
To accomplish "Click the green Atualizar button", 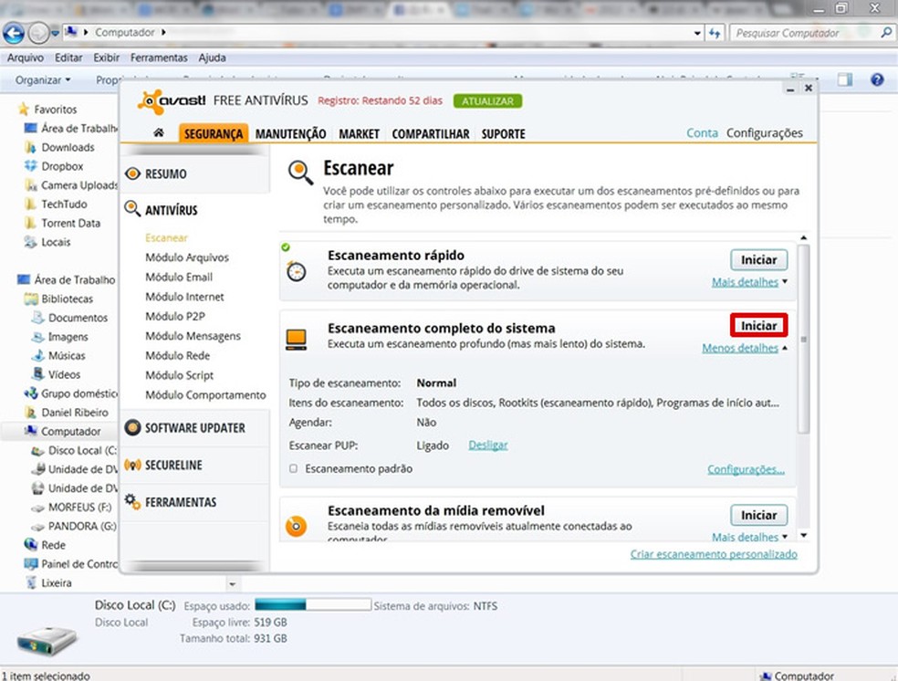I will (x=487, y=100).
